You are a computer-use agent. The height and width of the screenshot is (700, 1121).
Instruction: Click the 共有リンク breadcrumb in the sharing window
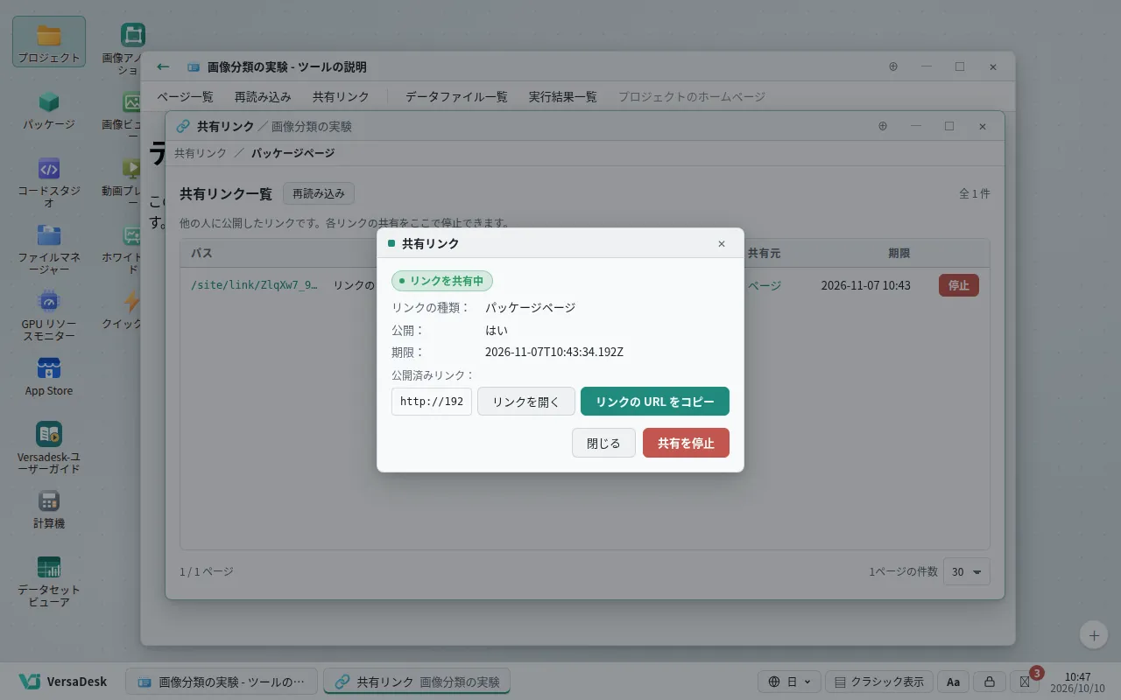coord(201,153)
